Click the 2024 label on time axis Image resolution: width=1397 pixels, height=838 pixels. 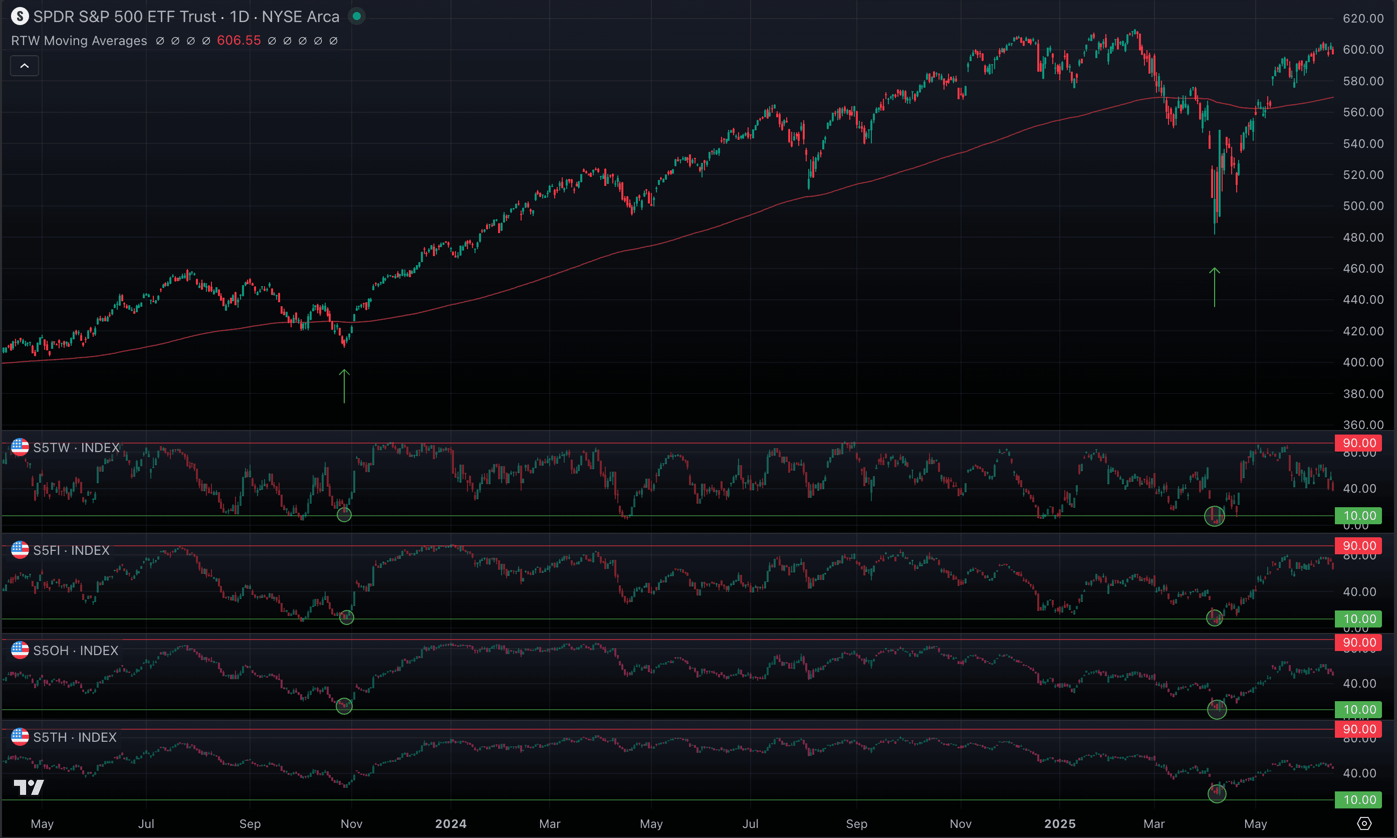tap(450, 824)
